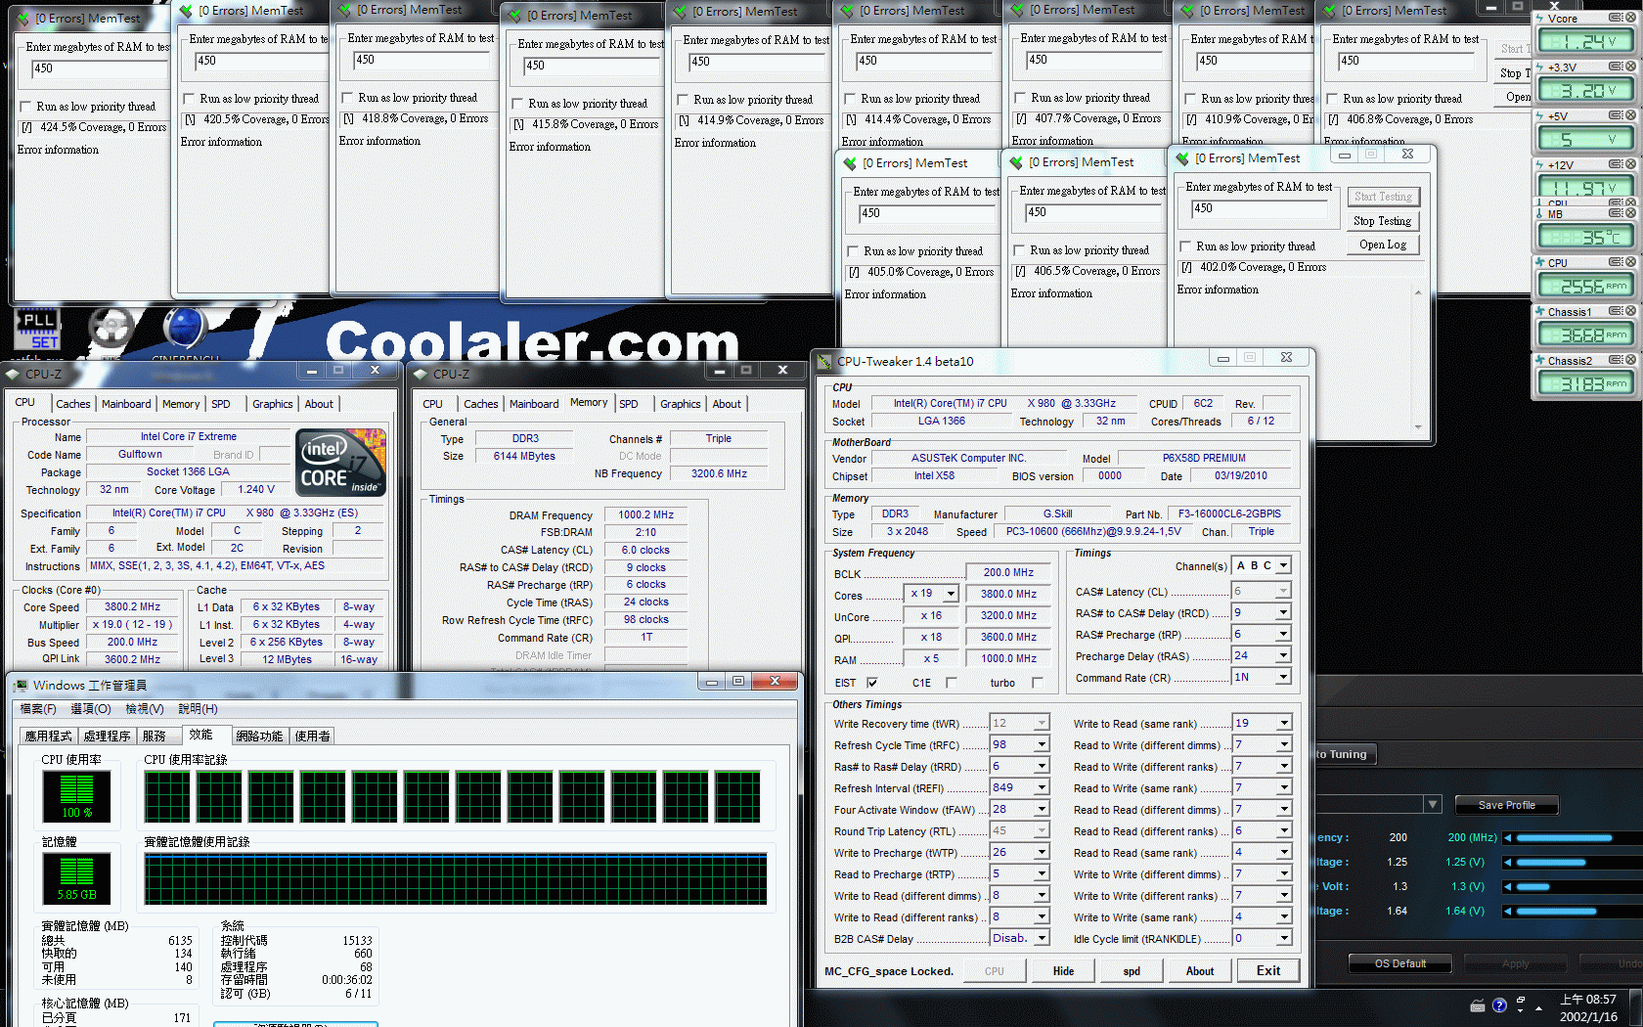Enable low priority in MemTest showing 424.5% coverage
1643x1027 pixels.
click(25, 107)
